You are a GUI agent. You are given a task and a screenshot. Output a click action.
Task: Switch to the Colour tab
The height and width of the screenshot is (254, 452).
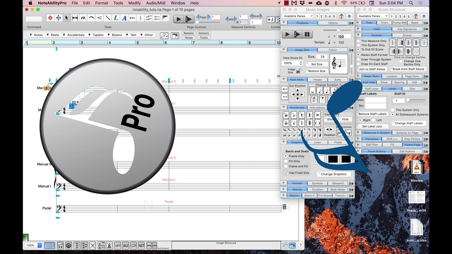pyautogui.click(x=333, y=50)
